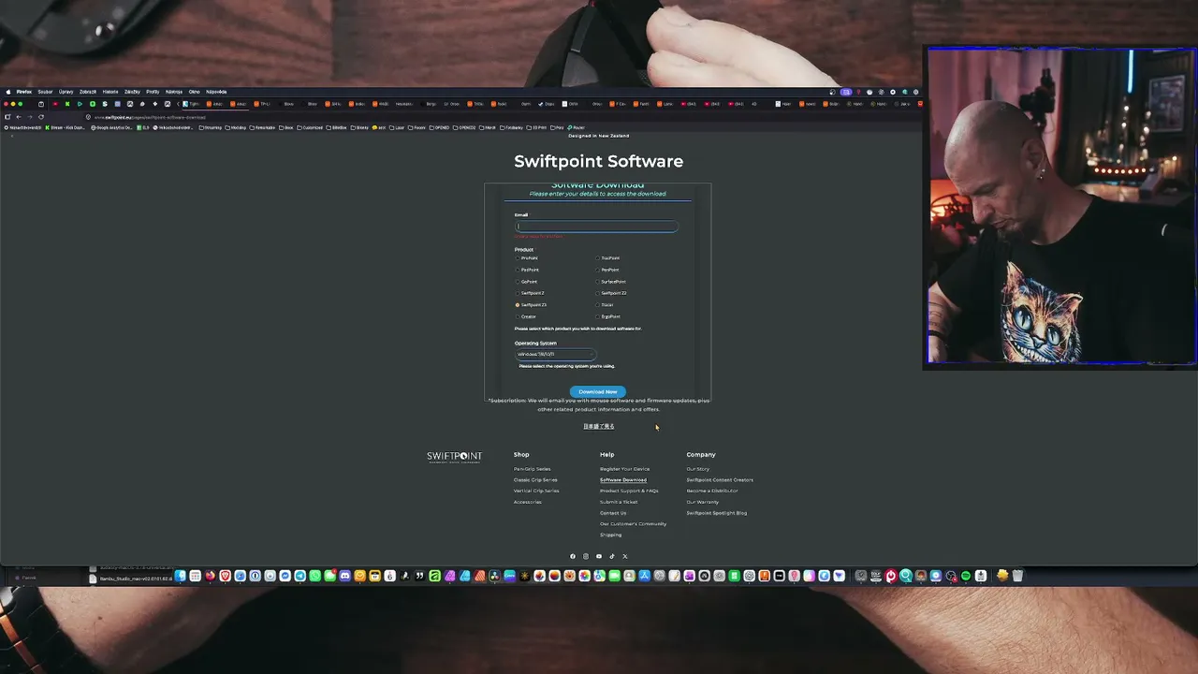The width and height of the screenshot is (1198, 674).
Task: Open the Classic Grip Series link
Action: click(536, 480)
